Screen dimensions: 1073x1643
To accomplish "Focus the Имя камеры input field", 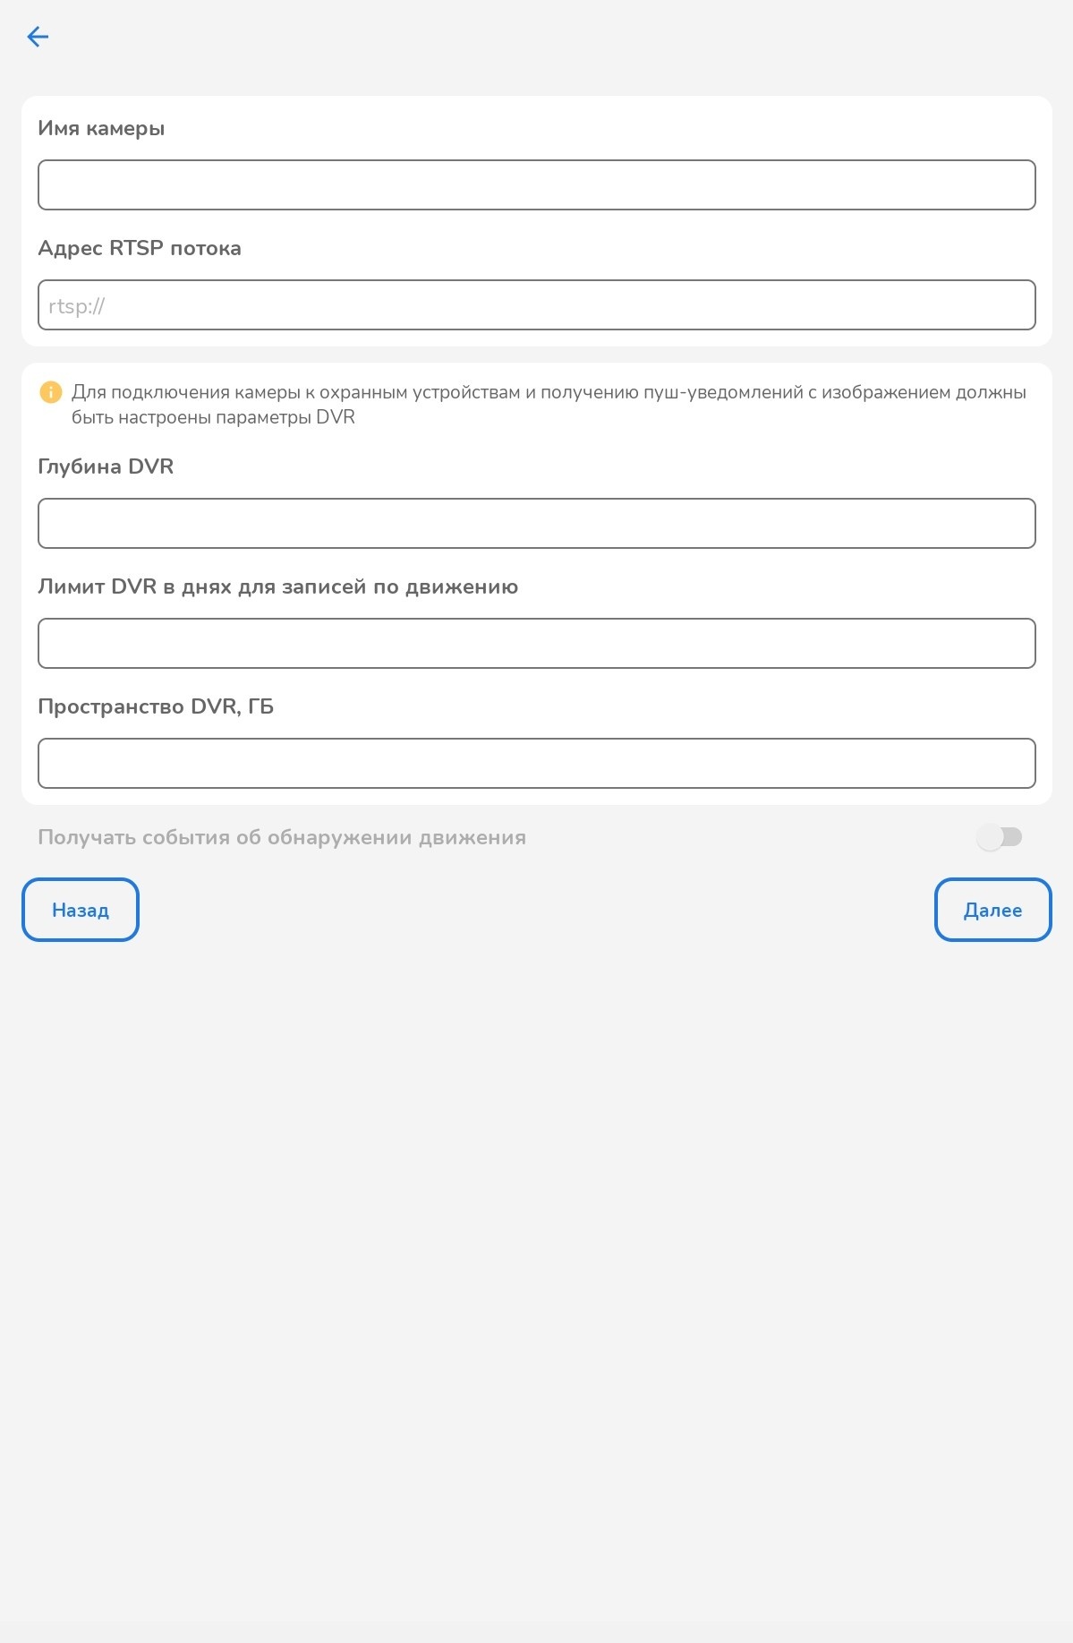I will pos(536,185).
